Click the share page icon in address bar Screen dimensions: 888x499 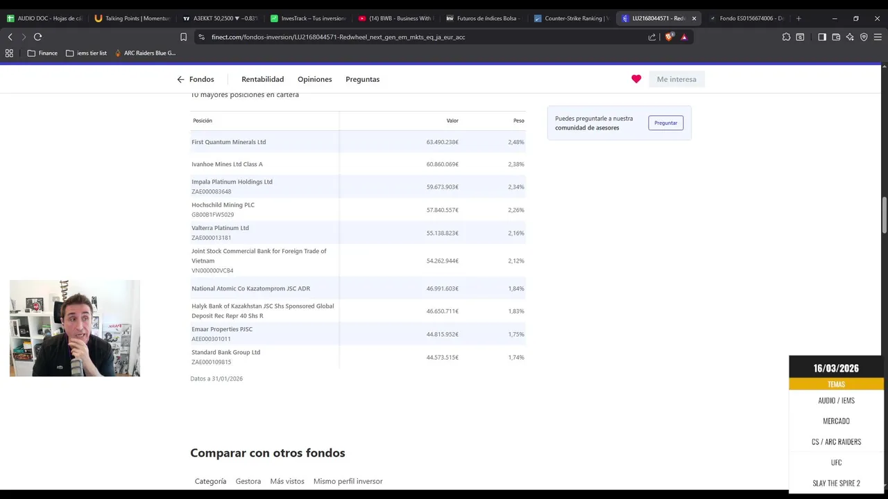coord(652,37)
